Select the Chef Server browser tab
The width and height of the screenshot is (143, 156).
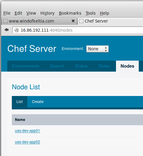[110, 21]
